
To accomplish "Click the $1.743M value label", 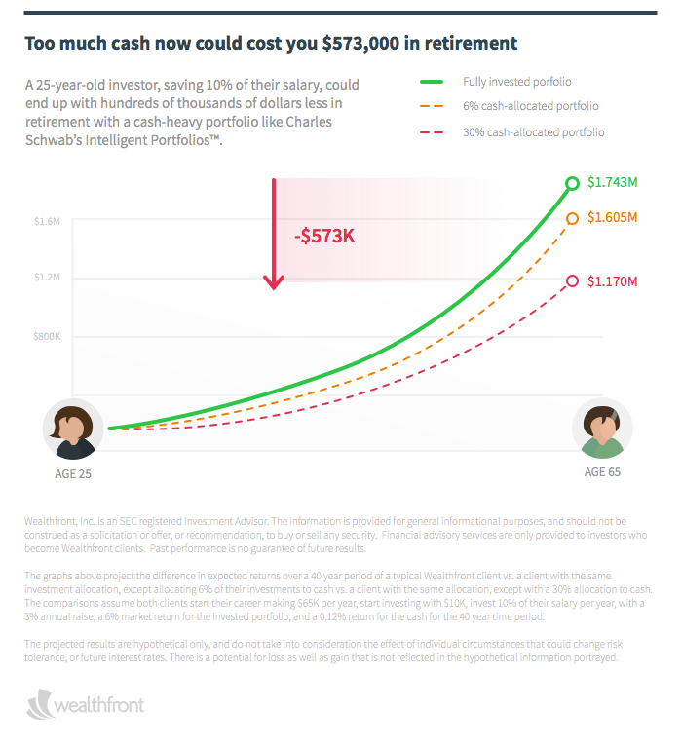I will (613, 183).
